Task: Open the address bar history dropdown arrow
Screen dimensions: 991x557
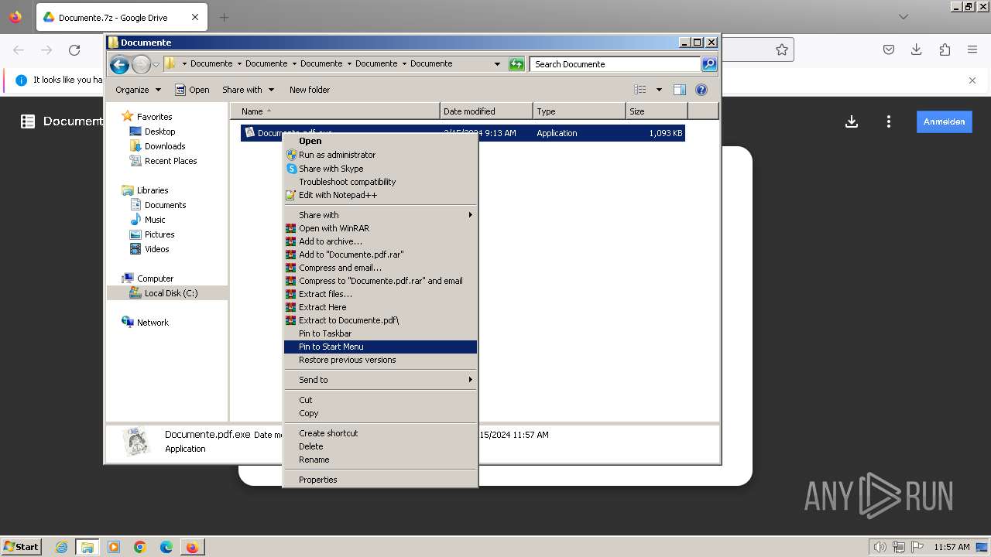Action: coord(497,64)
